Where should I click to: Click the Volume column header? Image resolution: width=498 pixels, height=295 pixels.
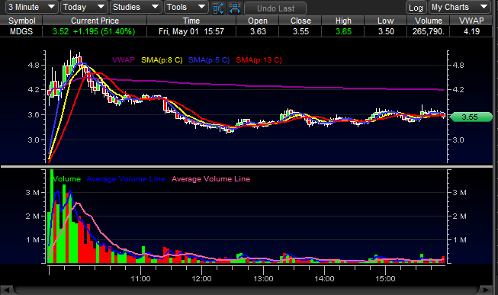(x=429, y=21)
